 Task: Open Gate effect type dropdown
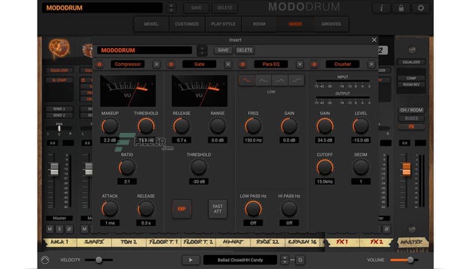coord(199,64)
